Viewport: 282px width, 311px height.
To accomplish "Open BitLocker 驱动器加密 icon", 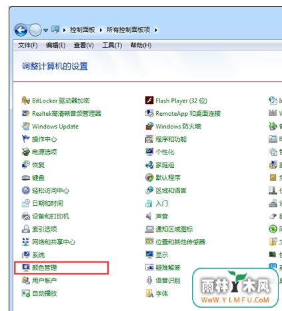I will (x=26, y=101).
